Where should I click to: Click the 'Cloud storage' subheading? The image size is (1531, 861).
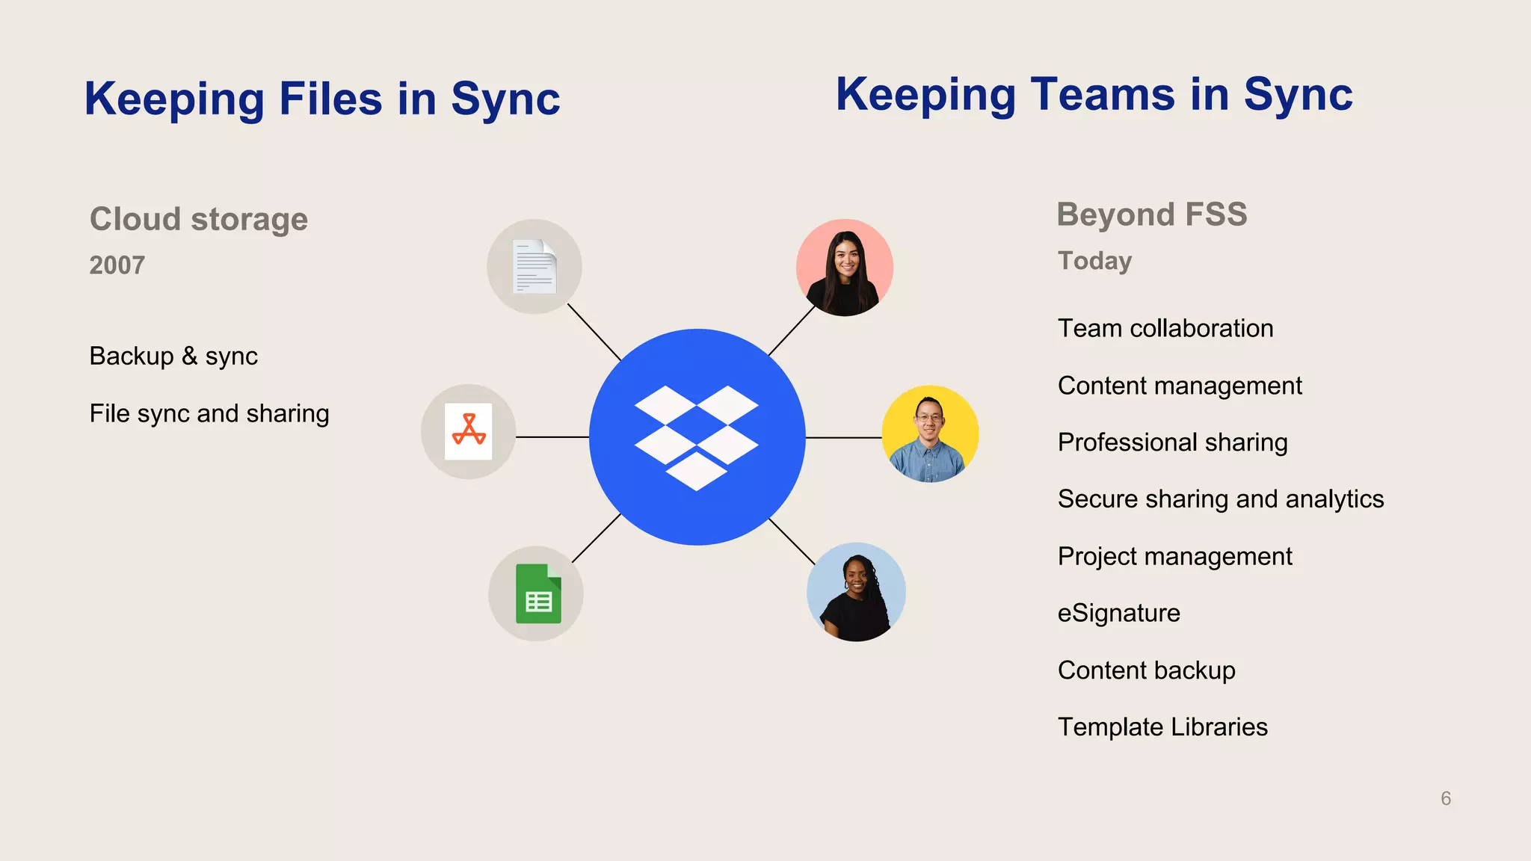pyautogui.click(x=199, y=219)
